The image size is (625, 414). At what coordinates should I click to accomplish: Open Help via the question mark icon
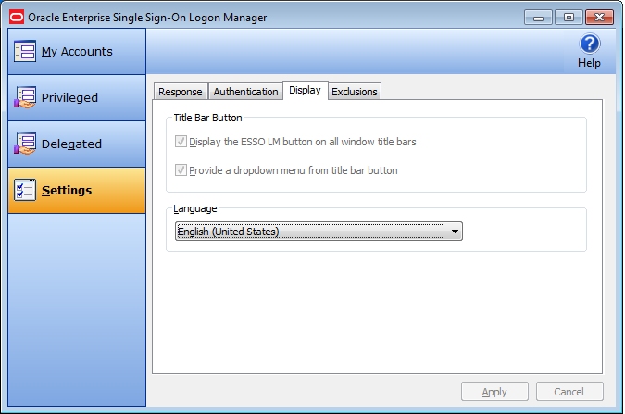[589, 44]
